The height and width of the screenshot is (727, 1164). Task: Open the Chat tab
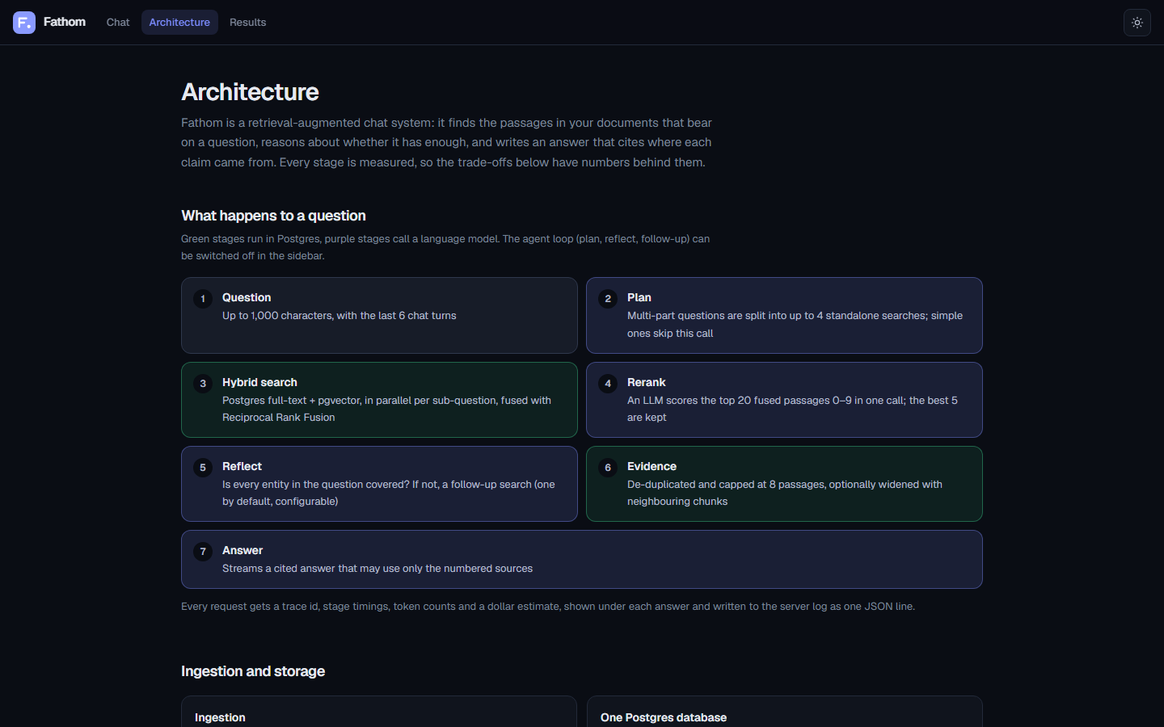pyautogui.click(x=118, y=23)
